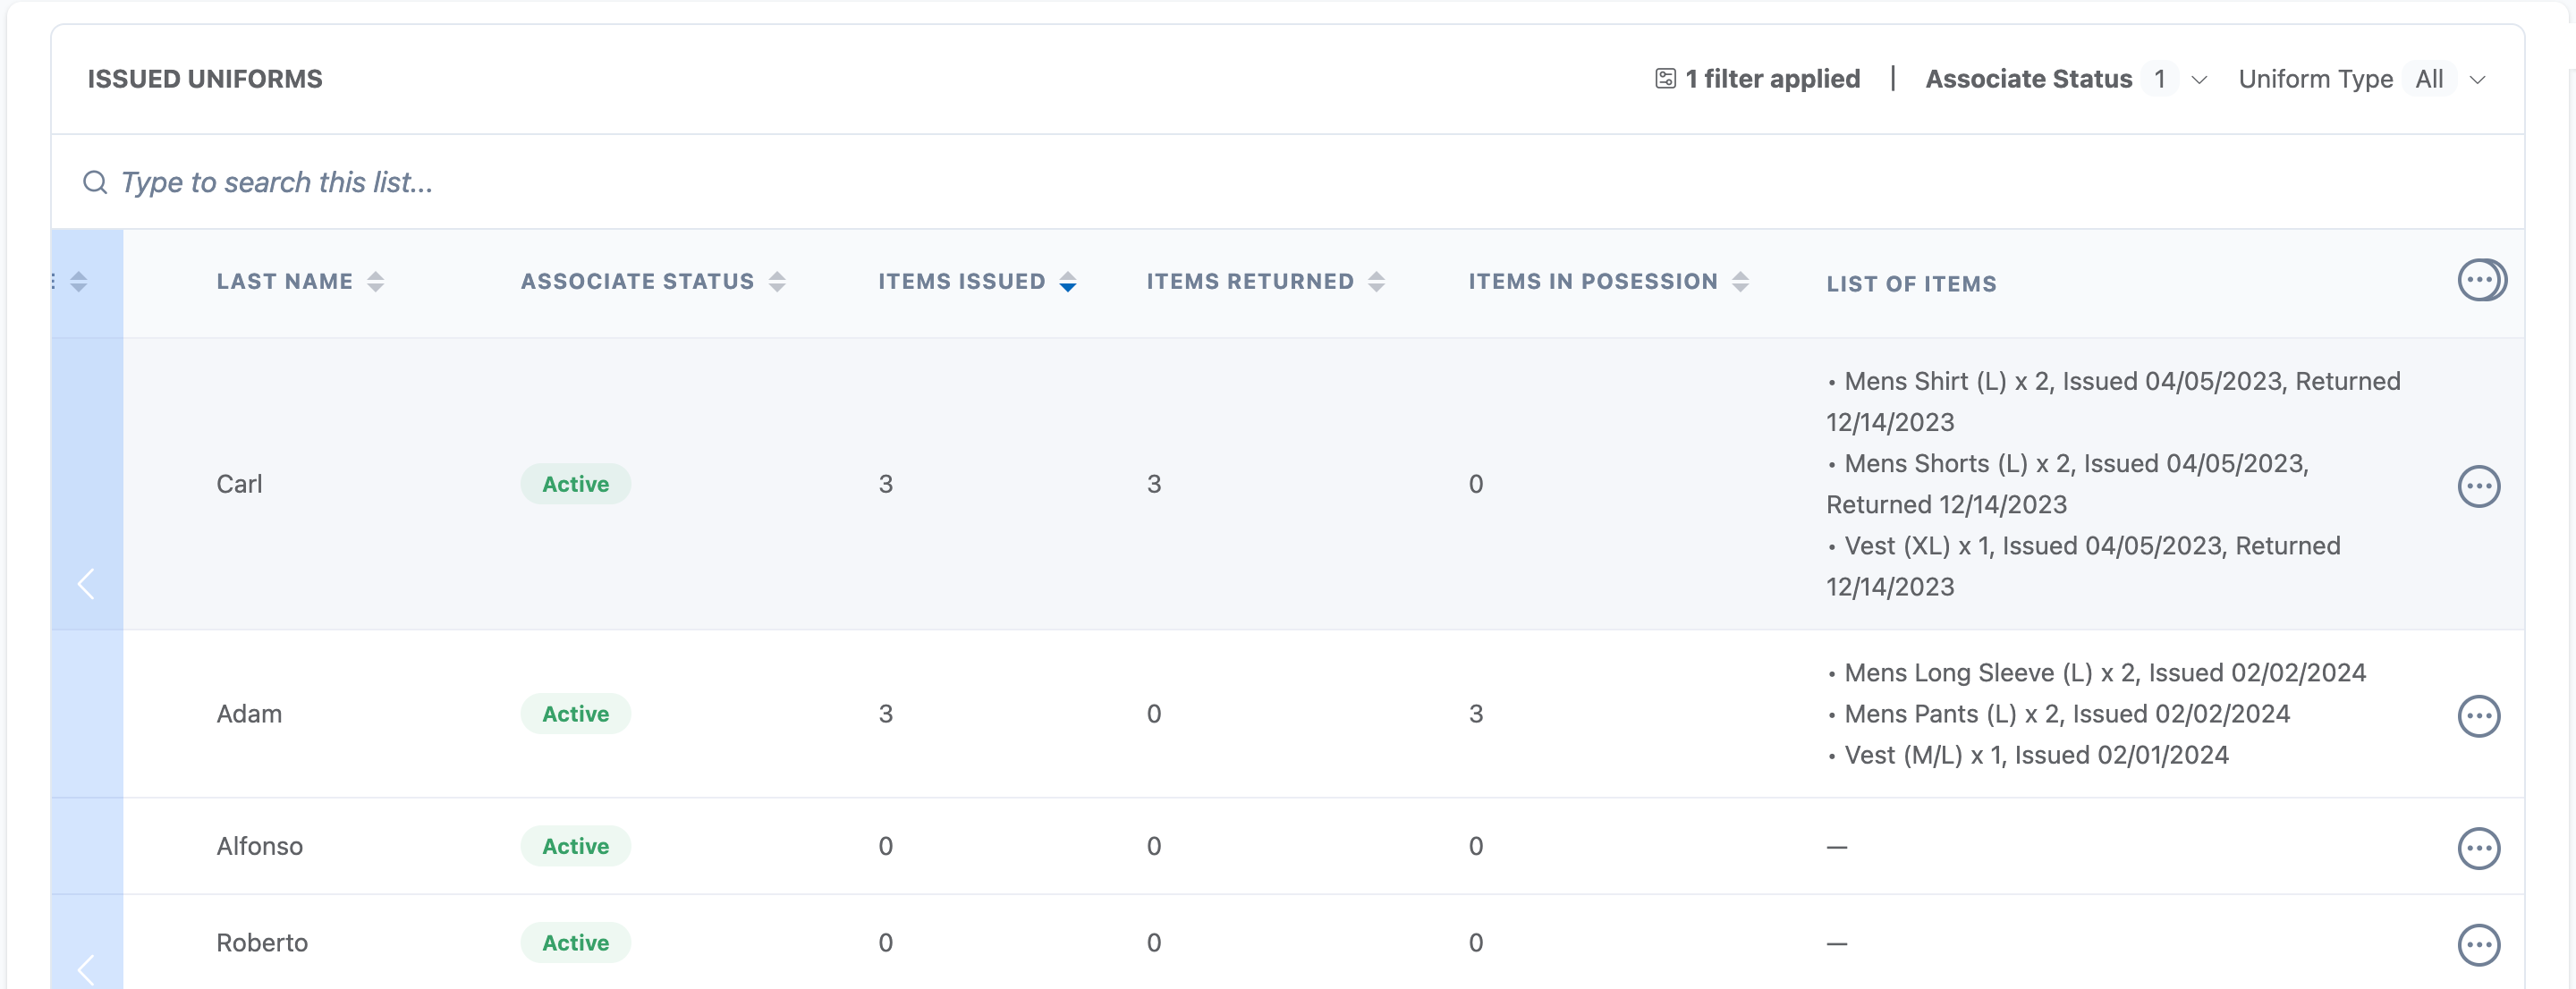2576x989 pixels.
Task: Click the filter applied icon
Action: click(1665, 79)
